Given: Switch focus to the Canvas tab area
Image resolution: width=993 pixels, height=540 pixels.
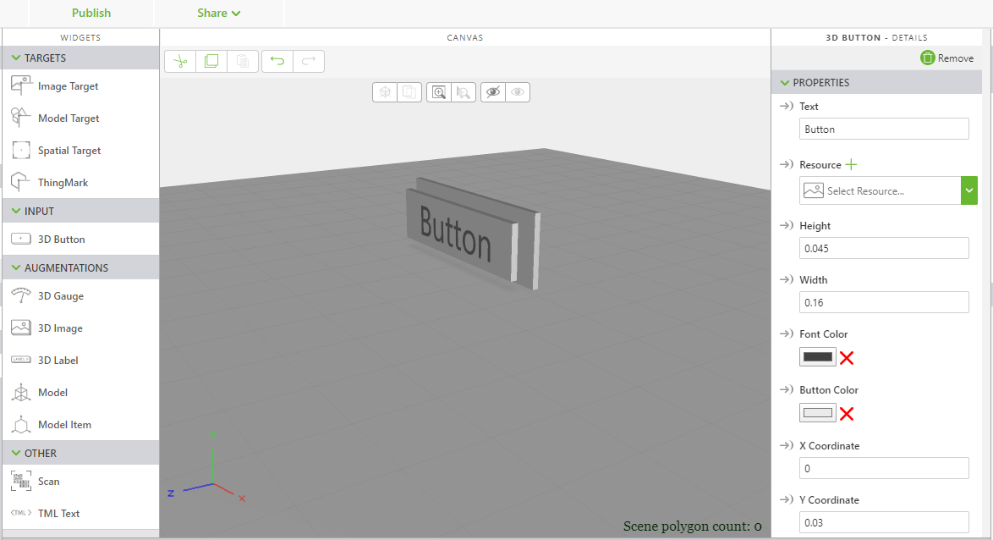Looking at the screenshot, I should point(464,37).
